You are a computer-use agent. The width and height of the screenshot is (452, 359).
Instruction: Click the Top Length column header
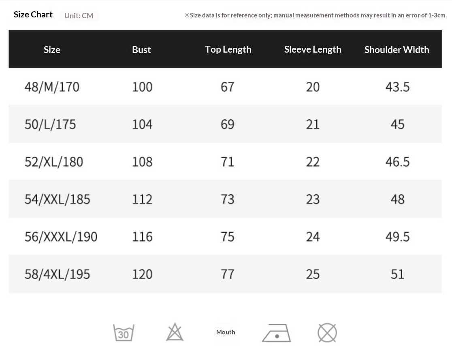point(228,49)
